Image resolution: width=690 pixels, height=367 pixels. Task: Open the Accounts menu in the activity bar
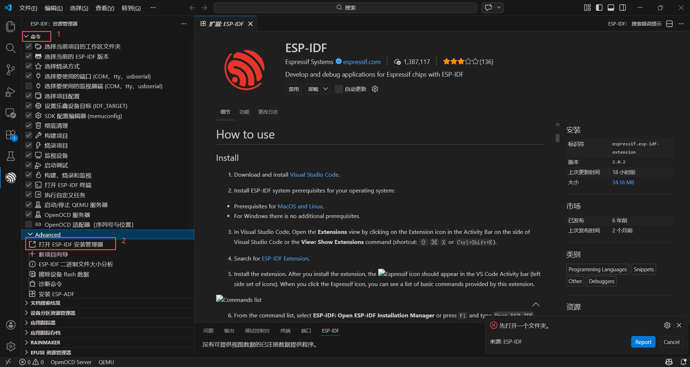coord(11,325)
